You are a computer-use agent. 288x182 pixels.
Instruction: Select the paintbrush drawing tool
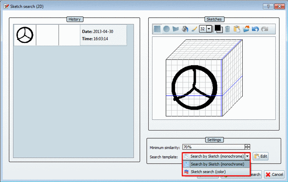pyautogui.click(x=194, y=29)
